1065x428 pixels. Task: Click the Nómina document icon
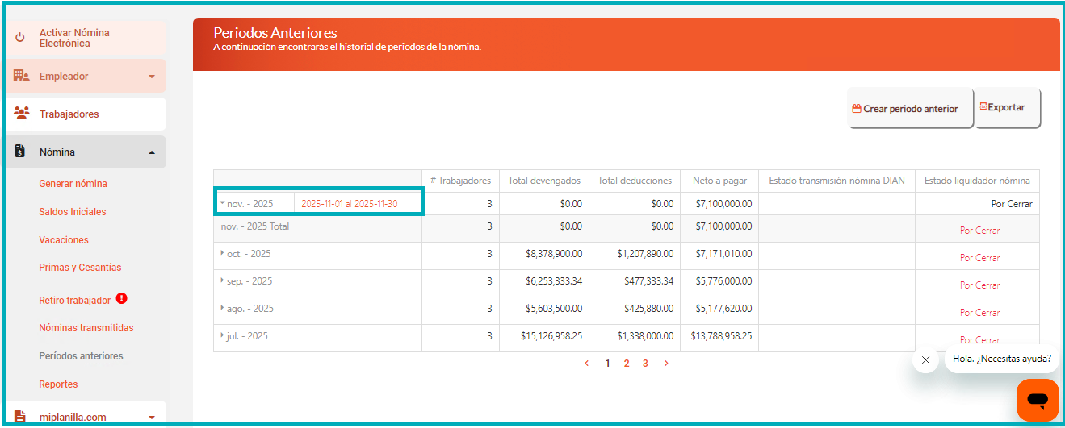21,152
